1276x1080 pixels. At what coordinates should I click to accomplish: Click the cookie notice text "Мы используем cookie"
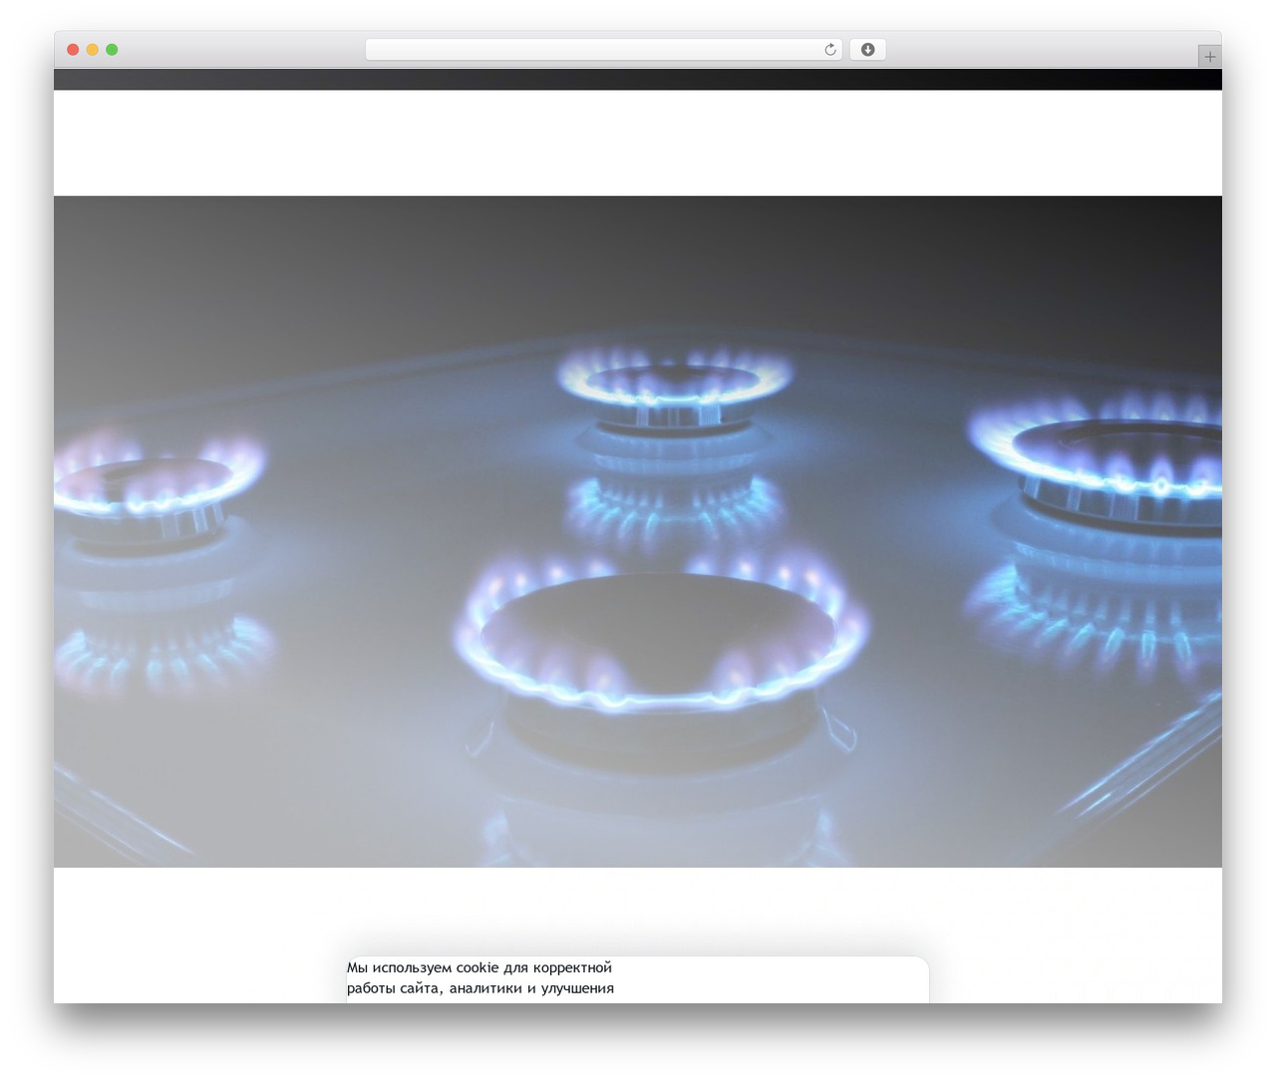point(423,967)
